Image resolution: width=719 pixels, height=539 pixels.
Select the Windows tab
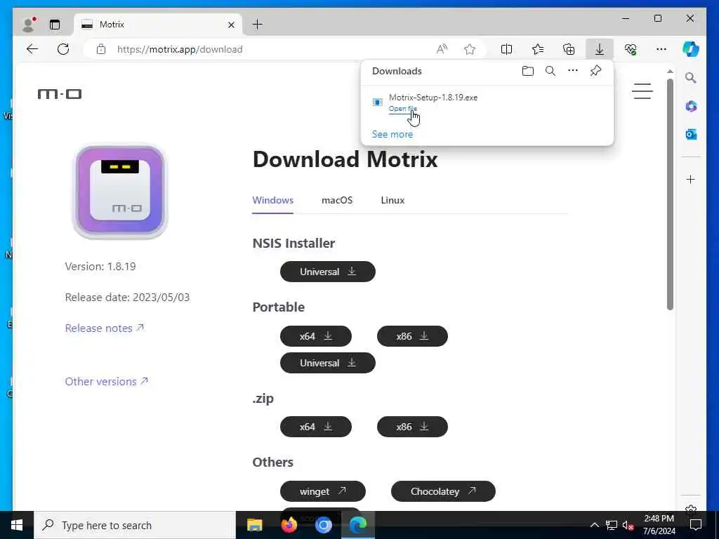coord(273,200)
